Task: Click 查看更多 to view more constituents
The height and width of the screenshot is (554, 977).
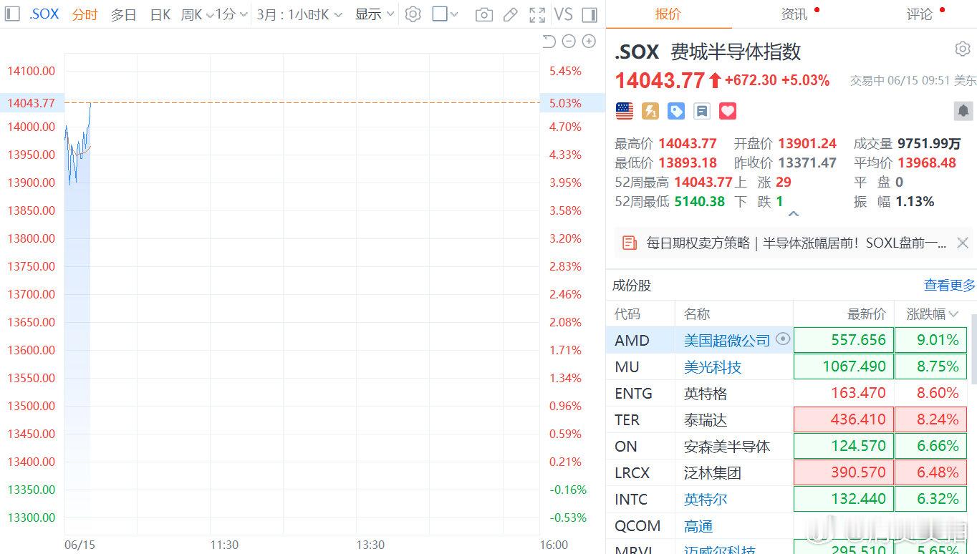Action: coord(949,286)
